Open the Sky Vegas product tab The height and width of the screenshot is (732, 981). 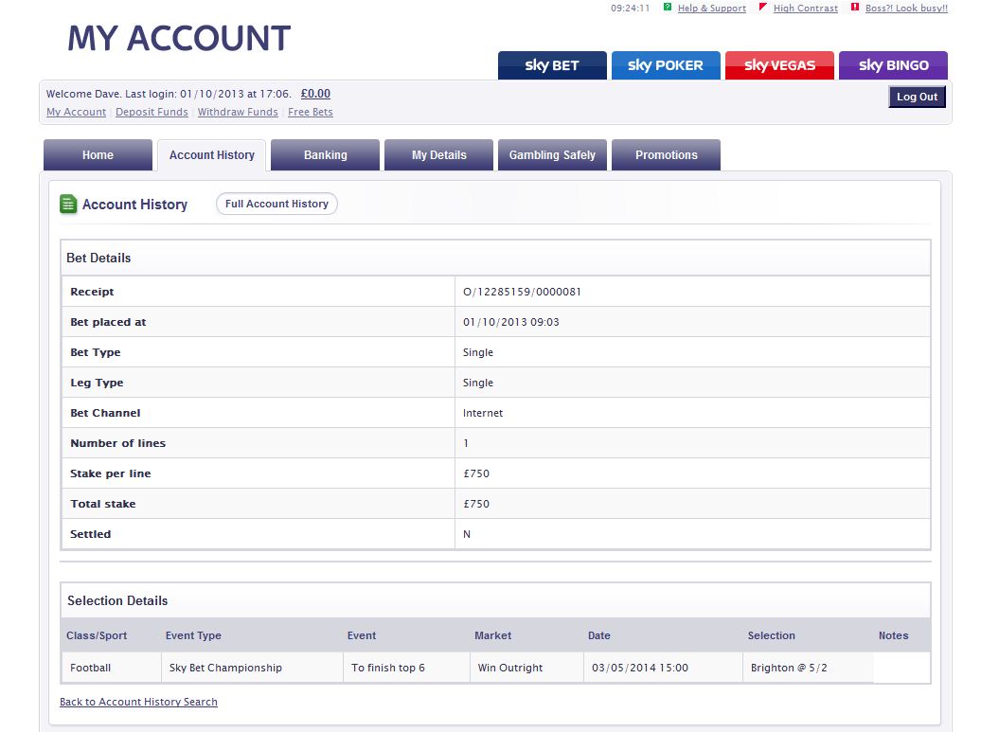[779, 65]
